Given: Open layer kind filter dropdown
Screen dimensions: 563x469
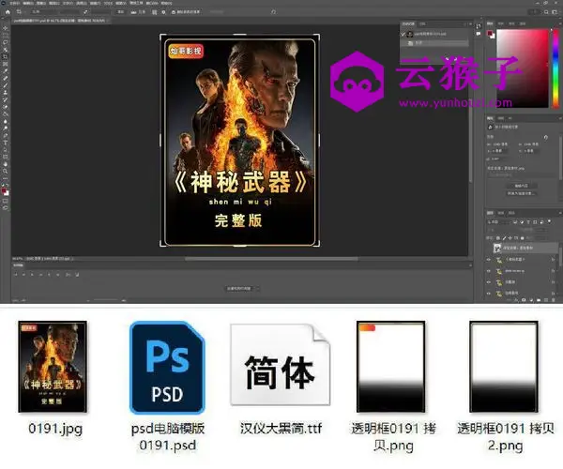Looking at the screenshot, I should click(x=498, y=222).
